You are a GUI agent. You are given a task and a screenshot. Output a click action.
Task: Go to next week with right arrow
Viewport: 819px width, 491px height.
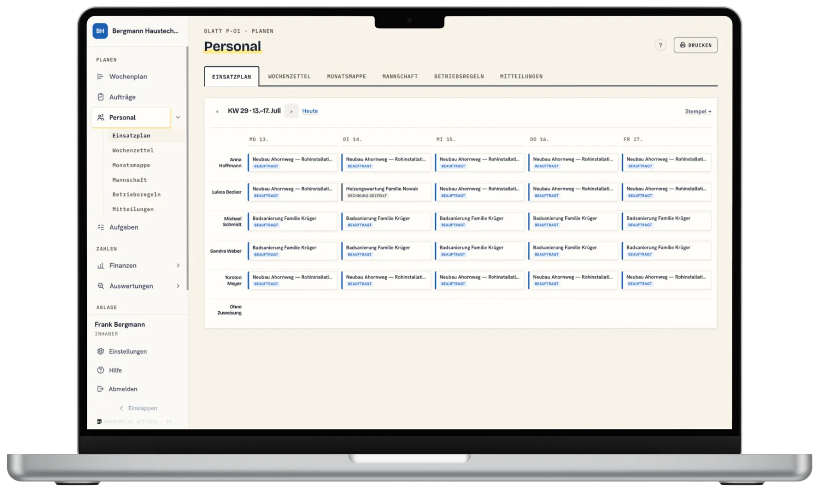point(291,111)
